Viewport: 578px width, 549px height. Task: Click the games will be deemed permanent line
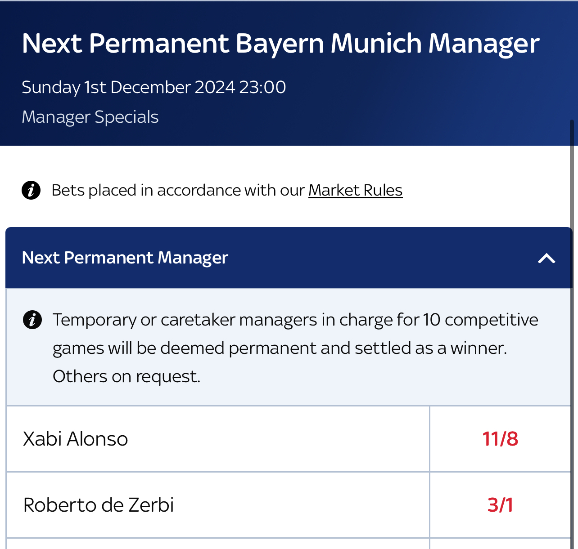click(x=280, y=348)
